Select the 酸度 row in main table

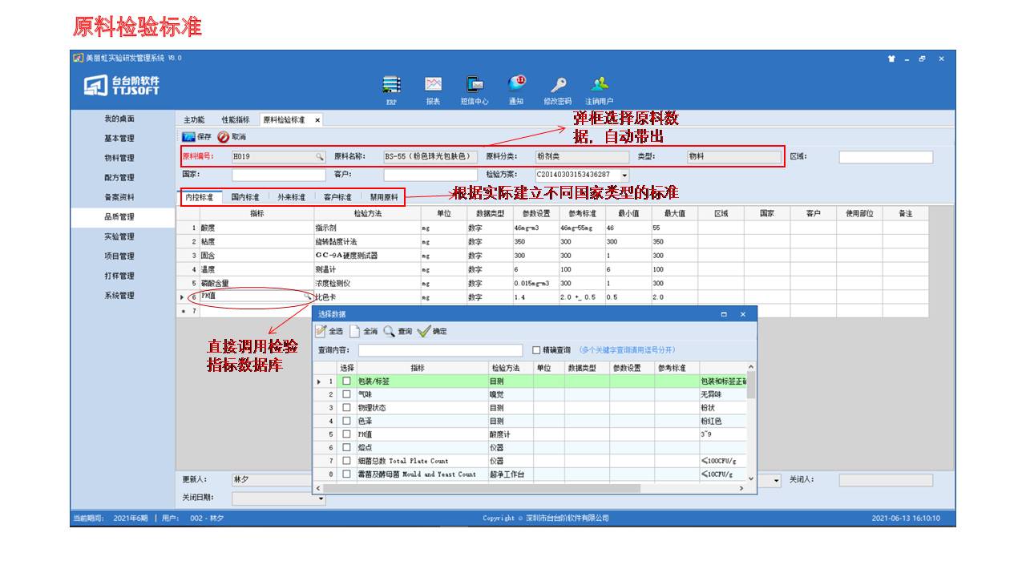tap(552, 228)
